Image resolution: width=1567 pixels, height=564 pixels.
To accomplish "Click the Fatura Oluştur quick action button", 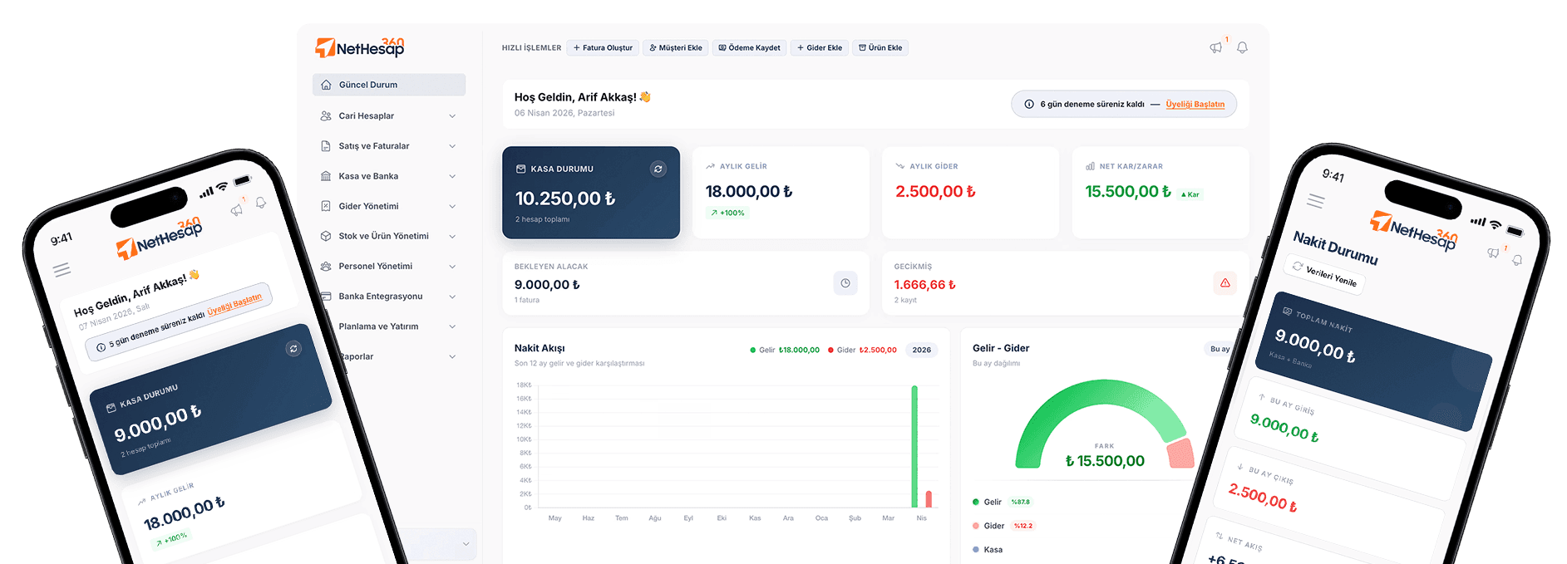I will [603, 48].
